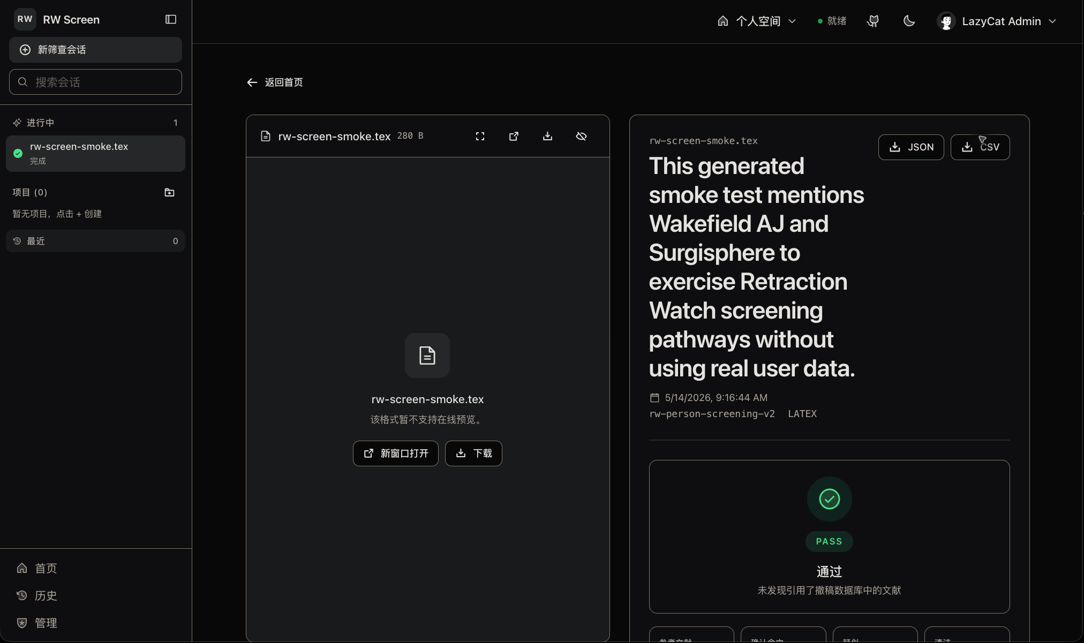The height and width of the screenshot is (643, 1084).
Task: Click the 通过 result heading
Action: 829,572
